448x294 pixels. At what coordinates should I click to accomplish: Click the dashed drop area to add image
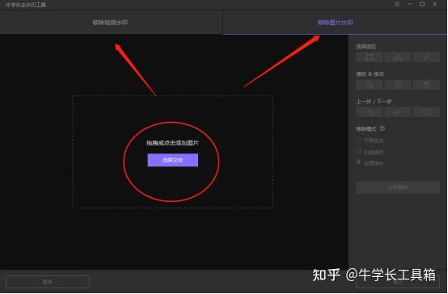pyautogui.click(x=172, y=152)
